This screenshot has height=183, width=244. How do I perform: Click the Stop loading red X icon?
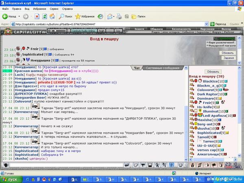tap(37, 16)
